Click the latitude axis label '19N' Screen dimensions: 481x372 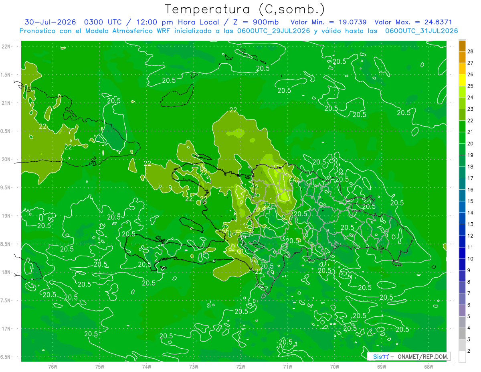tap(6, 216)
